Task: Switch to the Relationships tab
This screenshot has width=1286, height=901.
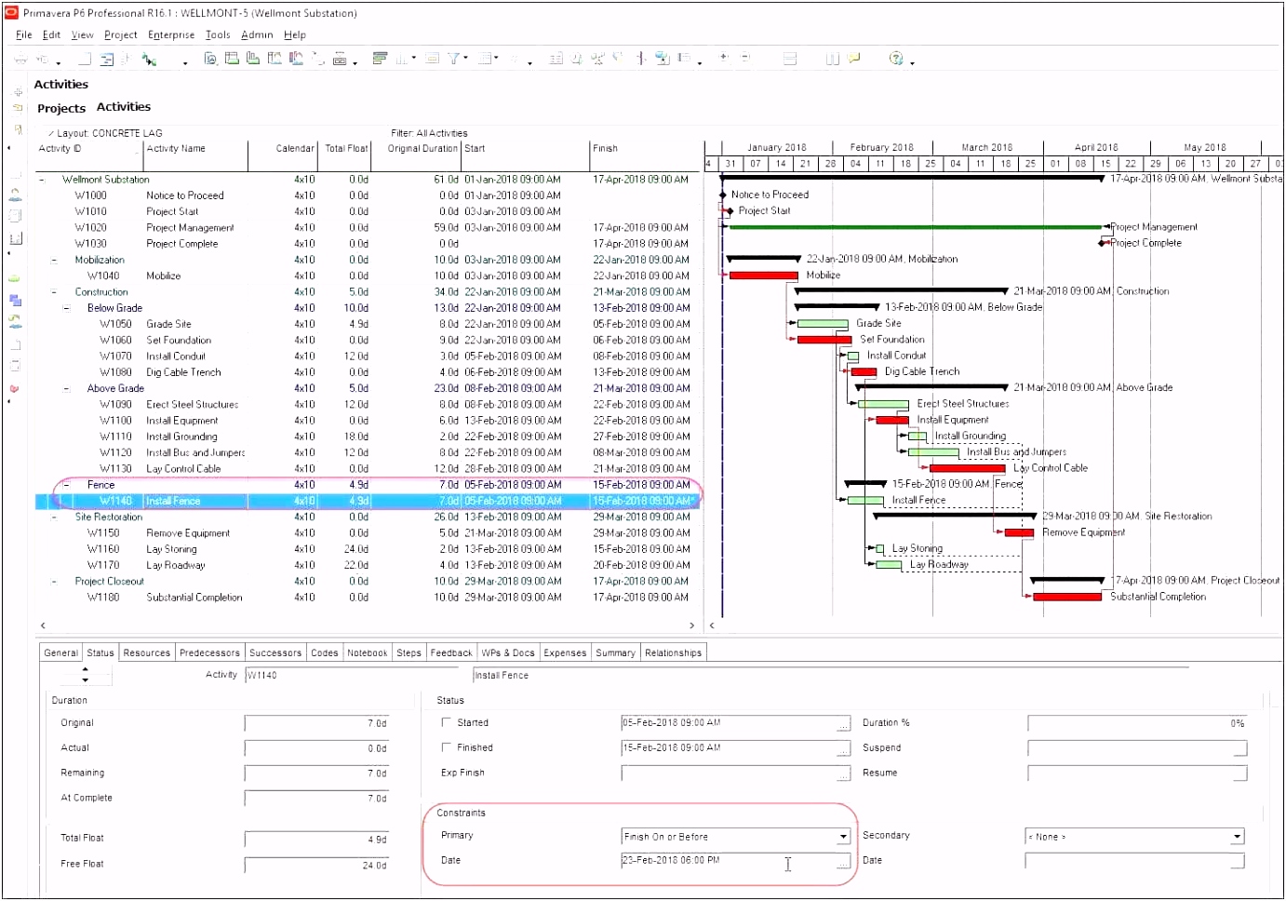Action: (673, 652)
